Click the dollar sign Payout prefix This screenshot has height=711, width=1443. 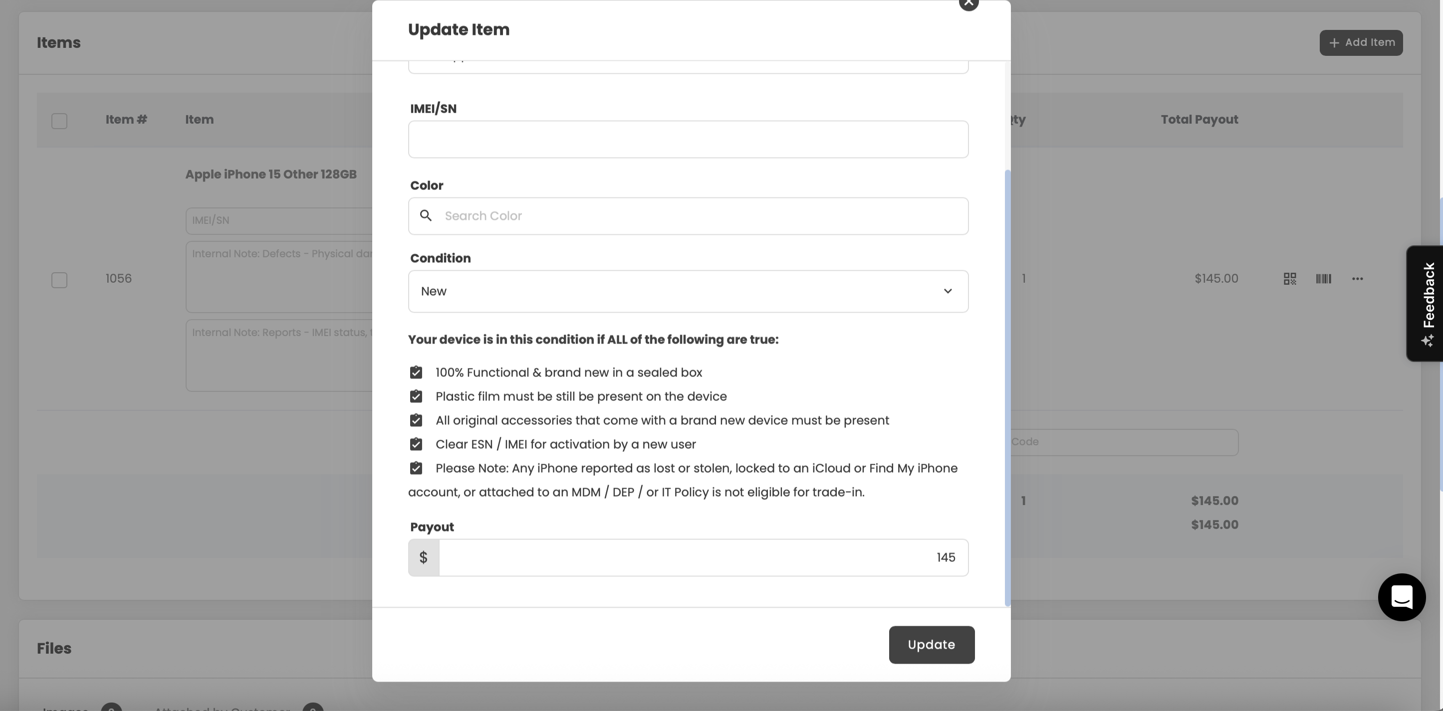tap(424, 557)
